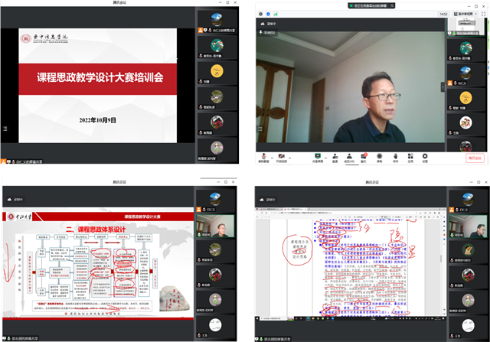
Task: Collapse the participant strip with side arrow
Action: (x=443, y=86)
